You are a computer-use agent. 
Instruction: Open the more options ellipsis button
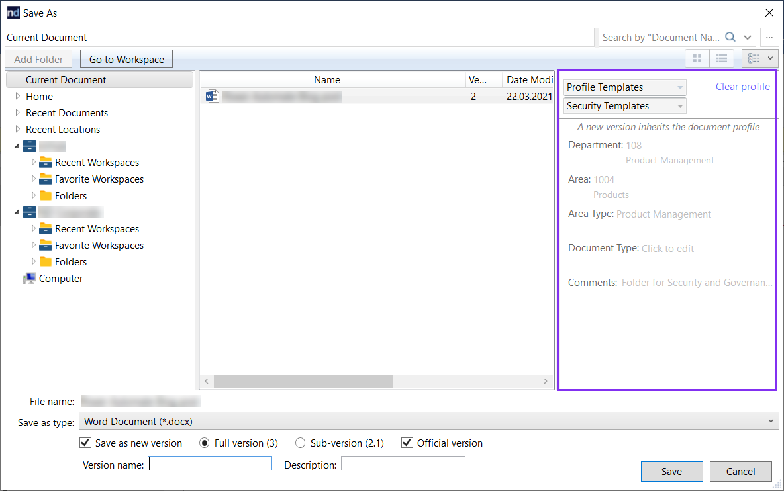pos(769,38)
